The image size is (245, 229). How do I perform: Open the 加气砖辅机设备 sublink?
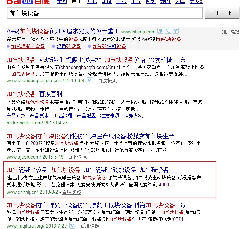click(x=109, y=47)
